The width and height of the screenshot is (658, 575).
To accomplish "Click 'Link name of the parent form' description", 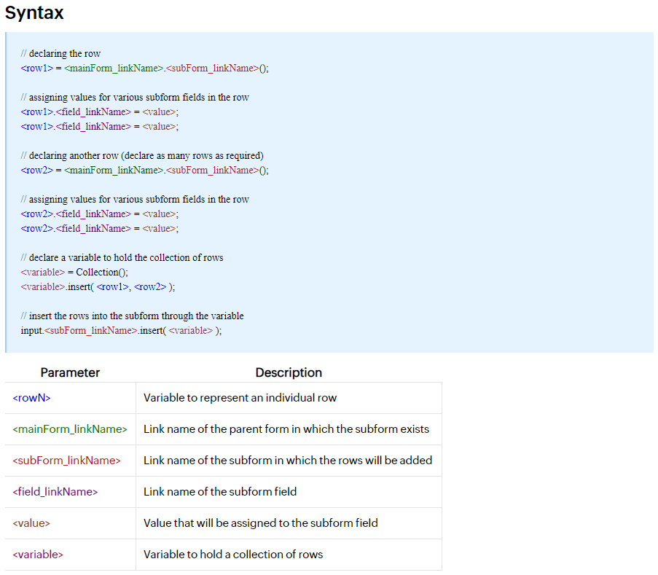I will click(286, 429).
